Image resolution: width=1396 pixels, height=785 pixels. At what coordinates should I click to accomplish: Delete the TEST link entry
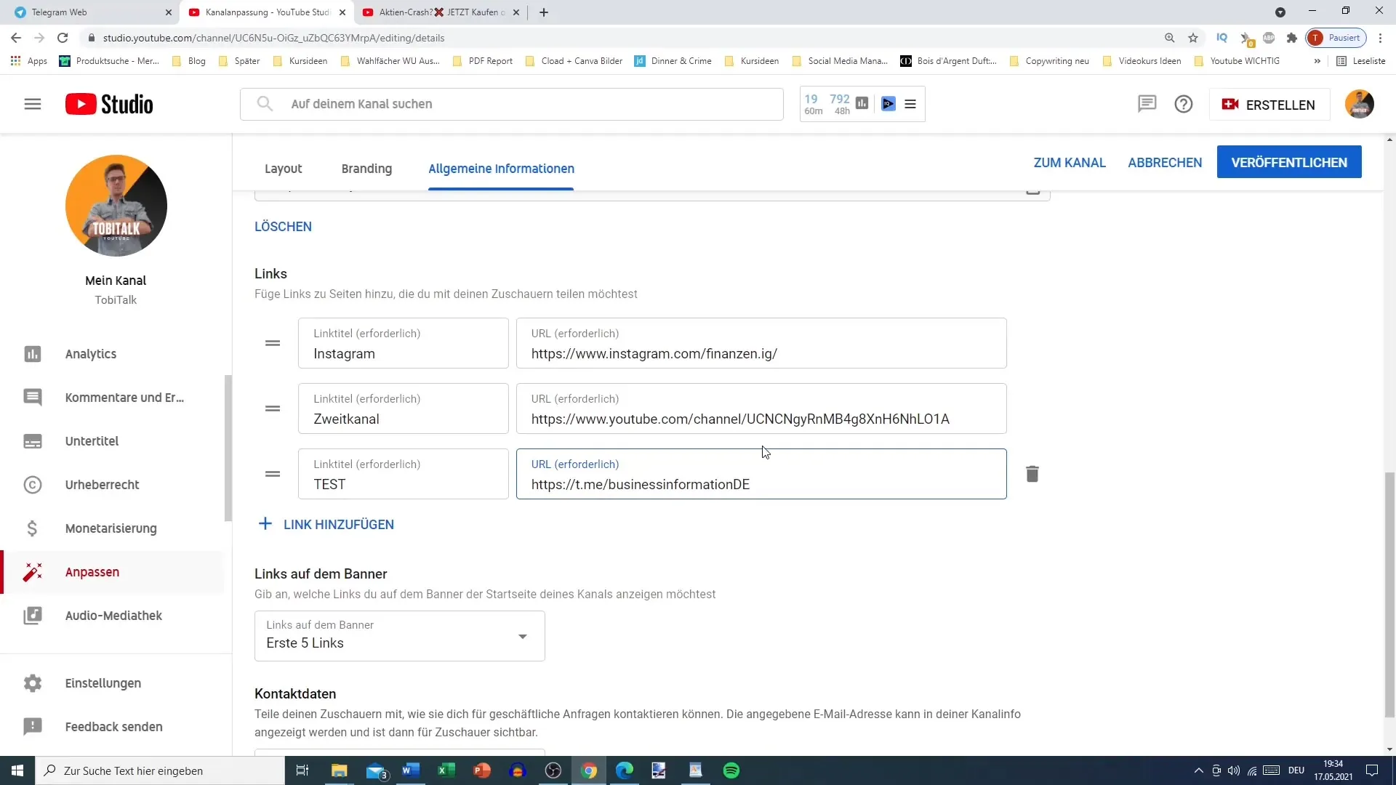pyautogui.click(x=1032, y=473)
